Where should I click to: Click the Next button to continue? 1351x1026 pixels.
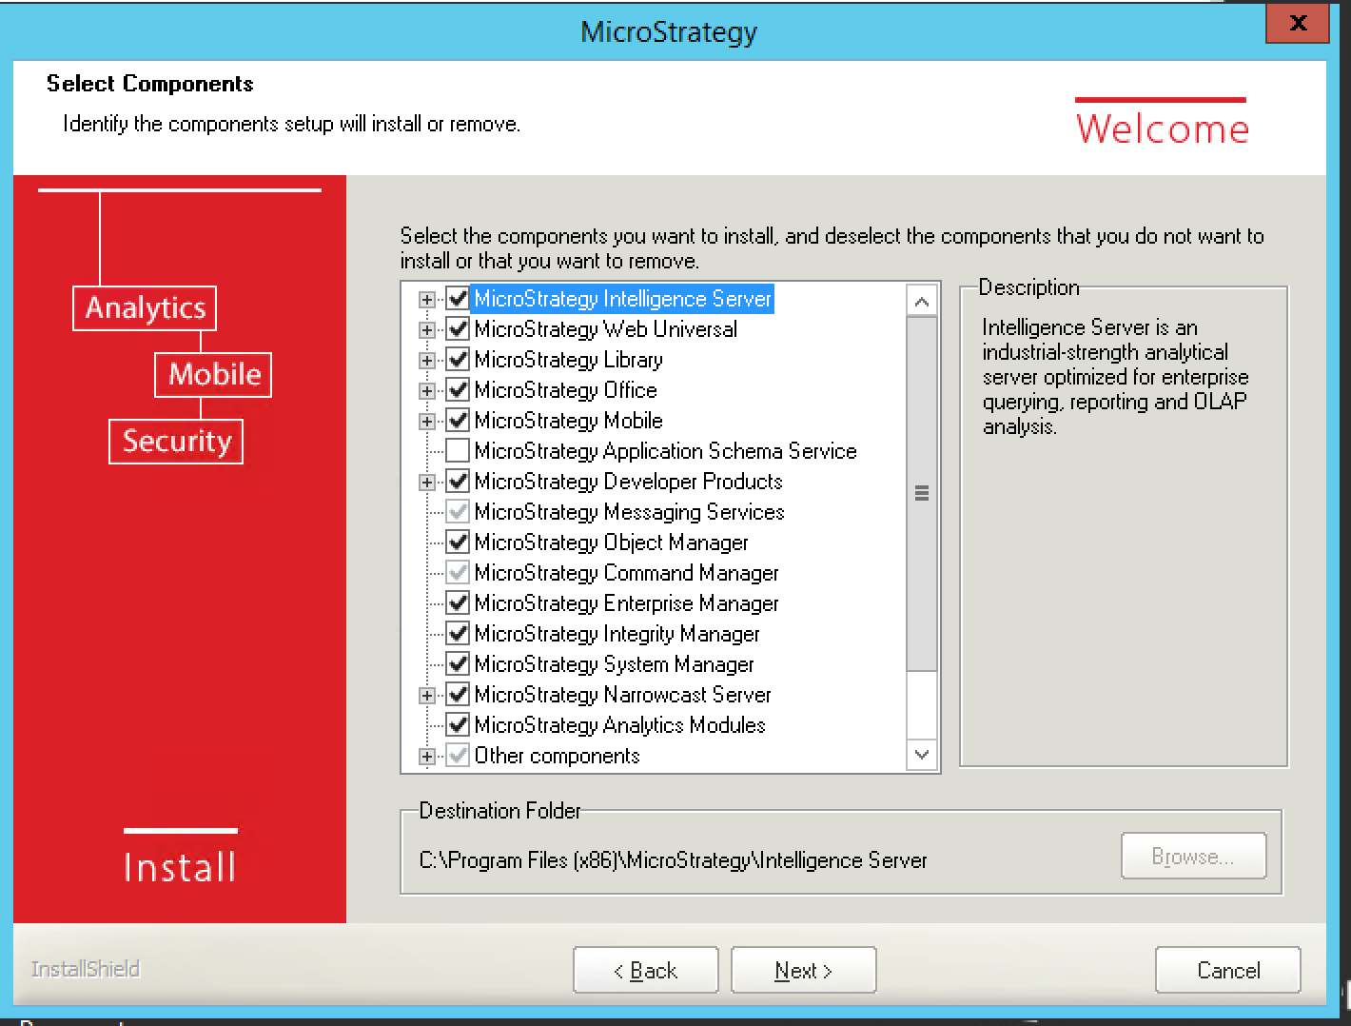[x=803, y=970]
